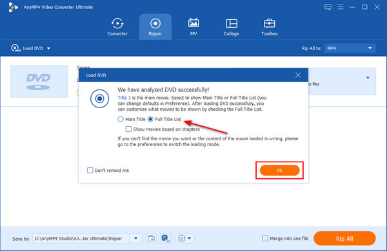Switch to the Converter tab

117,27
